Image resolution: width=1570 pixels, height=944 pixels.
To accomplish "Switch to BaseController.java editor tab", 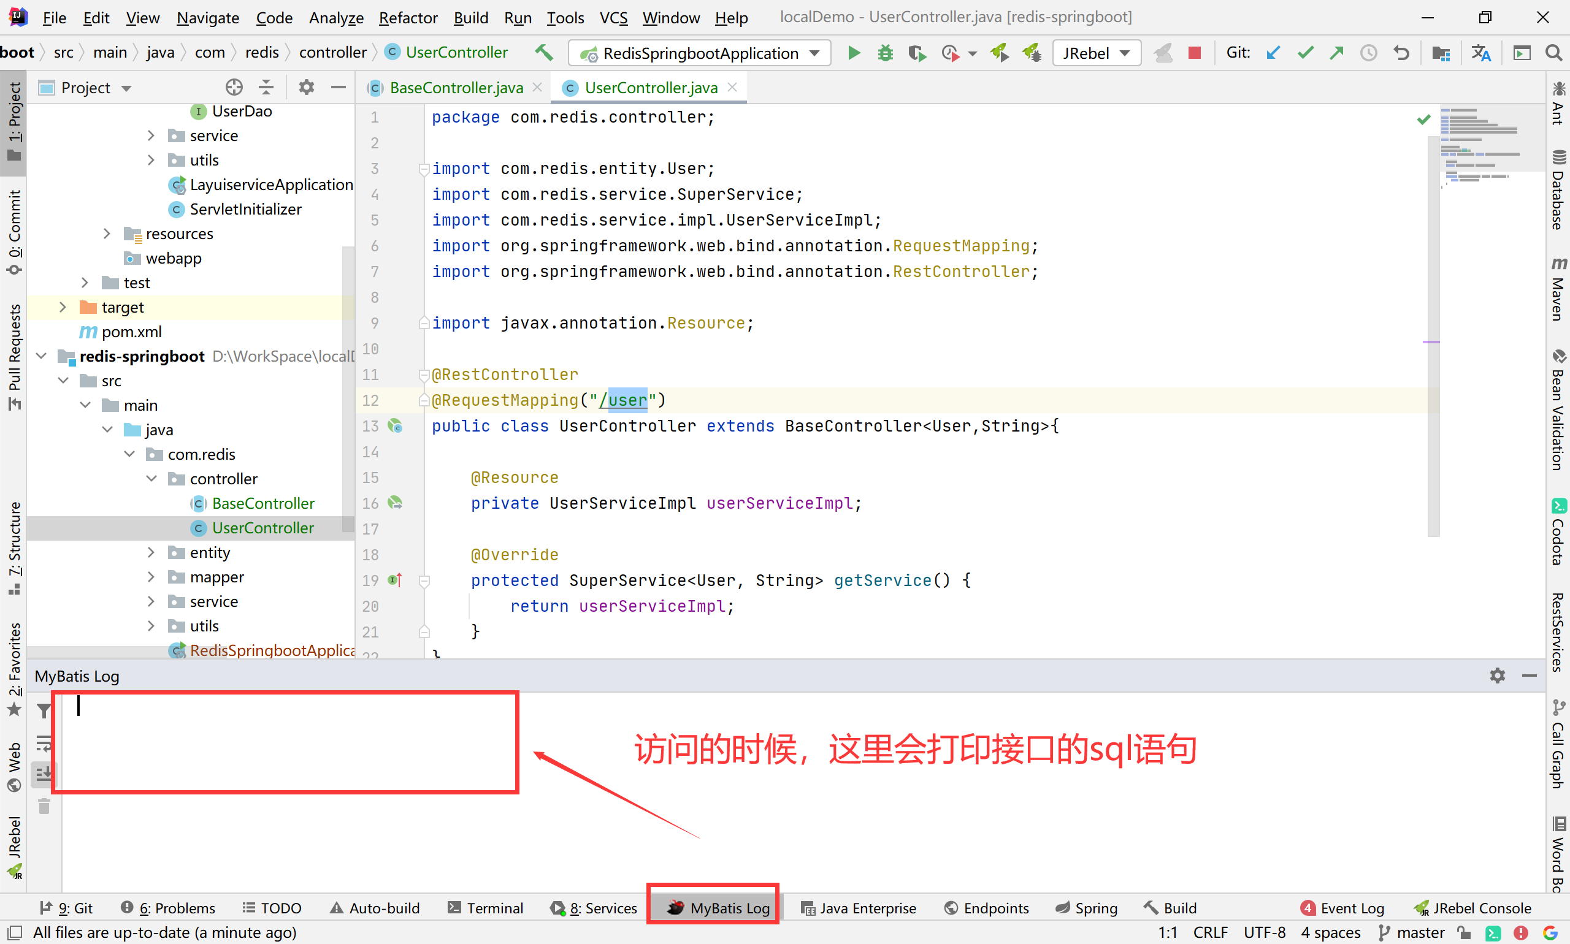I will tap(456, 88).
